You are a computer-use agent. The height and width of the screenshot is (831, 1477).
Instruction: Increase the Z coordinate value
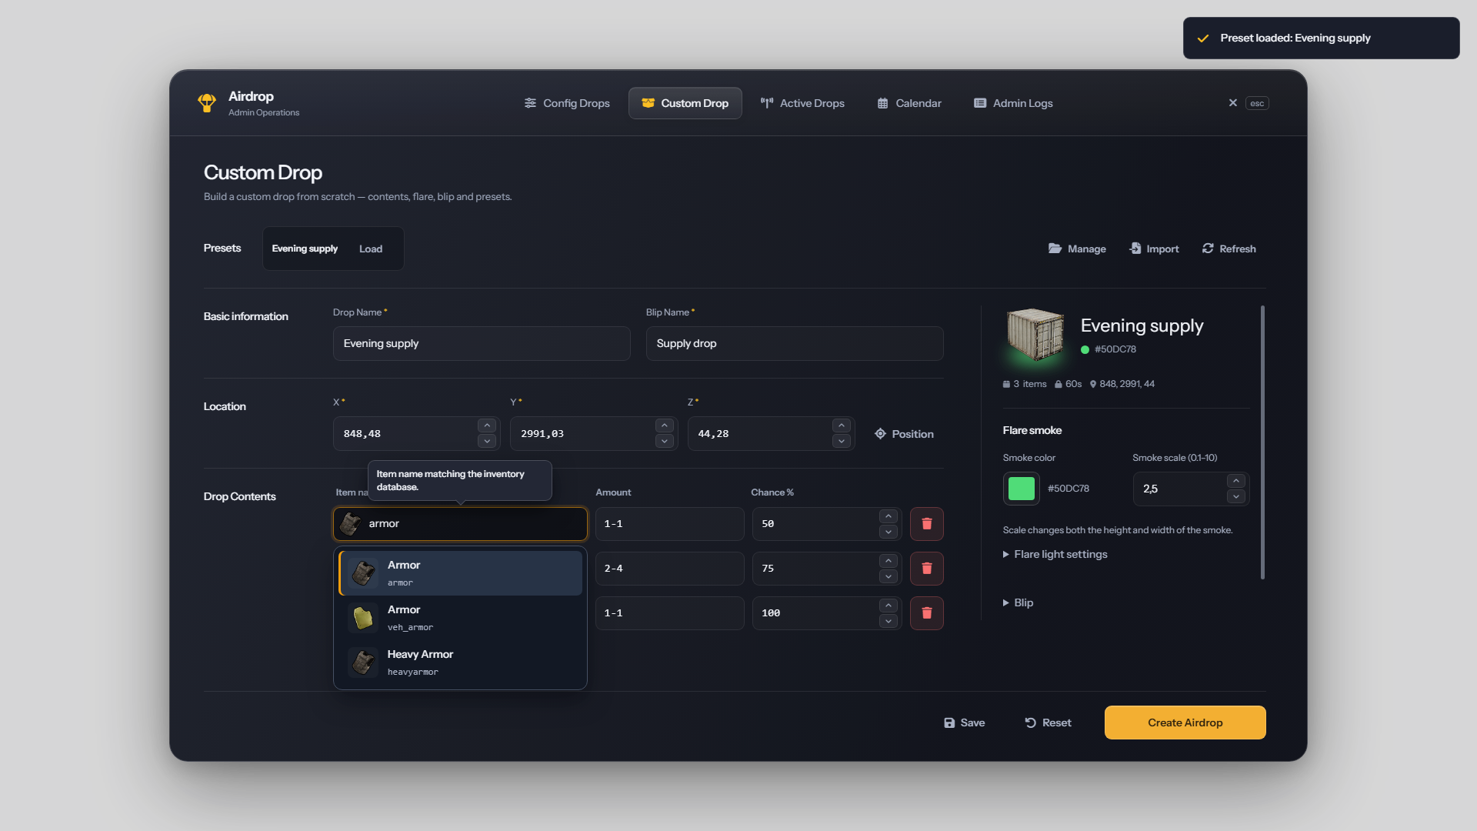click(x=842, y=426)
